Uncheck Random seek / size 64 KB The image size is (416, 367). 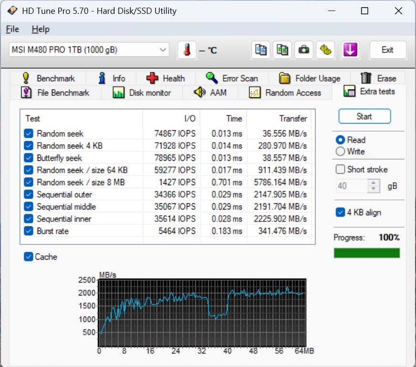click(x=28, y=170)
